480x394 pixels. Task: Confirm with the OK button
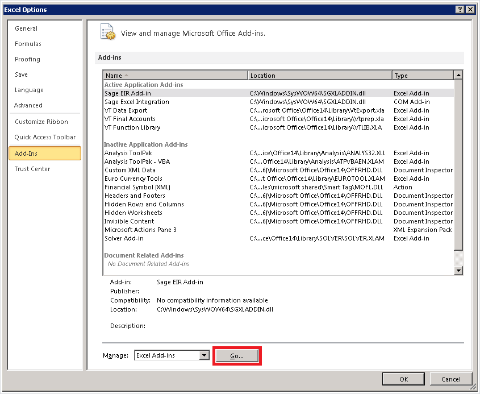pos(403,379)
